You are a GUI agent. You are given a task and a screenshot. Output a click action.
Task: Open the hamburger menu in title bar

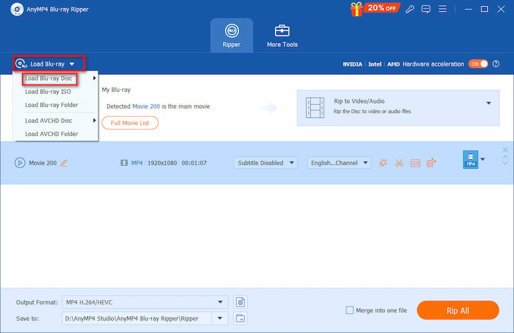coord(443,9)
